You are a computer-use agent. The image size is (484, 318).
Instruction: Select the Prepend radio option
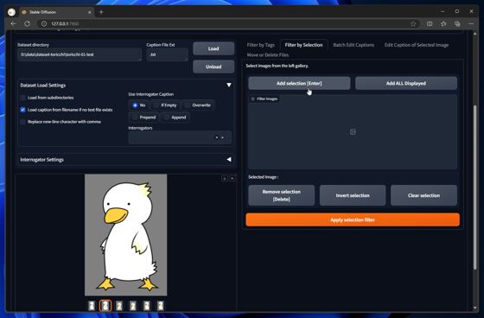point(144,118)
